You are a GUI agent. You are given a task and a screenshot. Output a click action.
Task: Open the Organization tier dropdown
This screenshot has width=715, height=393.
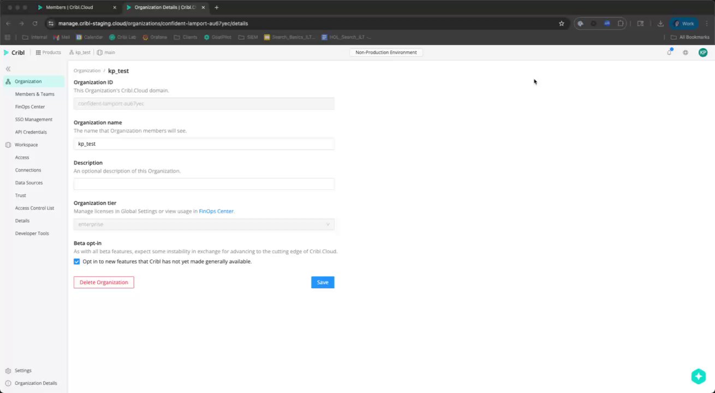[204, 224]
